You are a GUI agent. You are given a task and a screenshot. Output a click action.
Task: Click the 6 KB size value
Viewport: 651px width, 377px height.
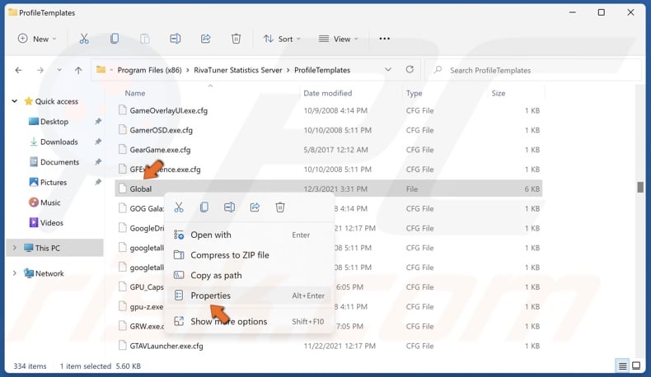532,188
